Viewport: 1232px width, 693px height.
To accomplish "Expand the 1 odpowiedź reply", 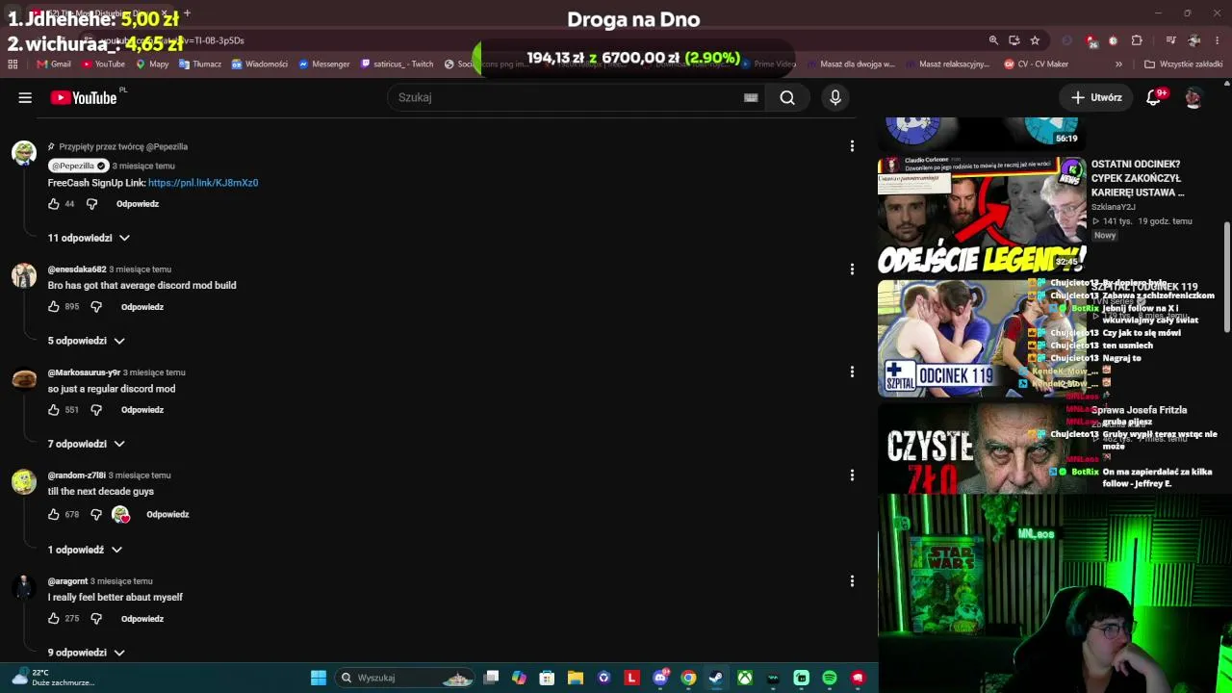I will click(85, 550).
